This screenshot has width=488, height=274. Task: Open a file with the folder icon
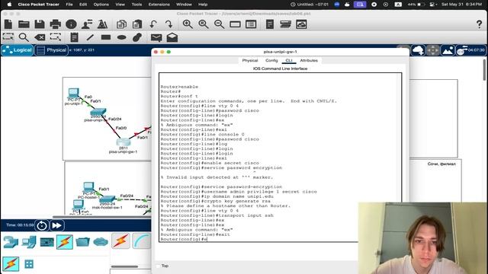click(x=24, y=24)
